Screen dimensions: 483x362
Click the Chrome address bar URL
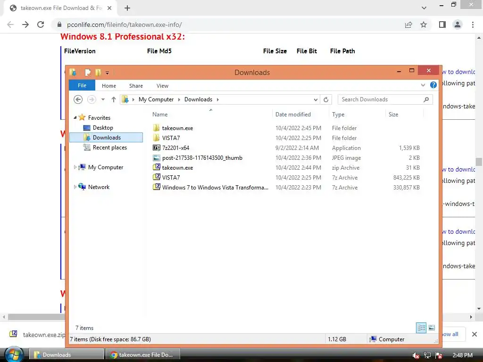pos(124,25)
